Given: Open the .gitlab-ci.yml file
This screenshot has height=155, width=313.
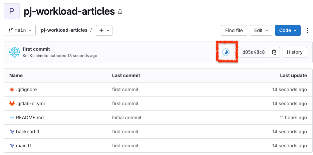Looking at the screenshot, I should [31, 104].
